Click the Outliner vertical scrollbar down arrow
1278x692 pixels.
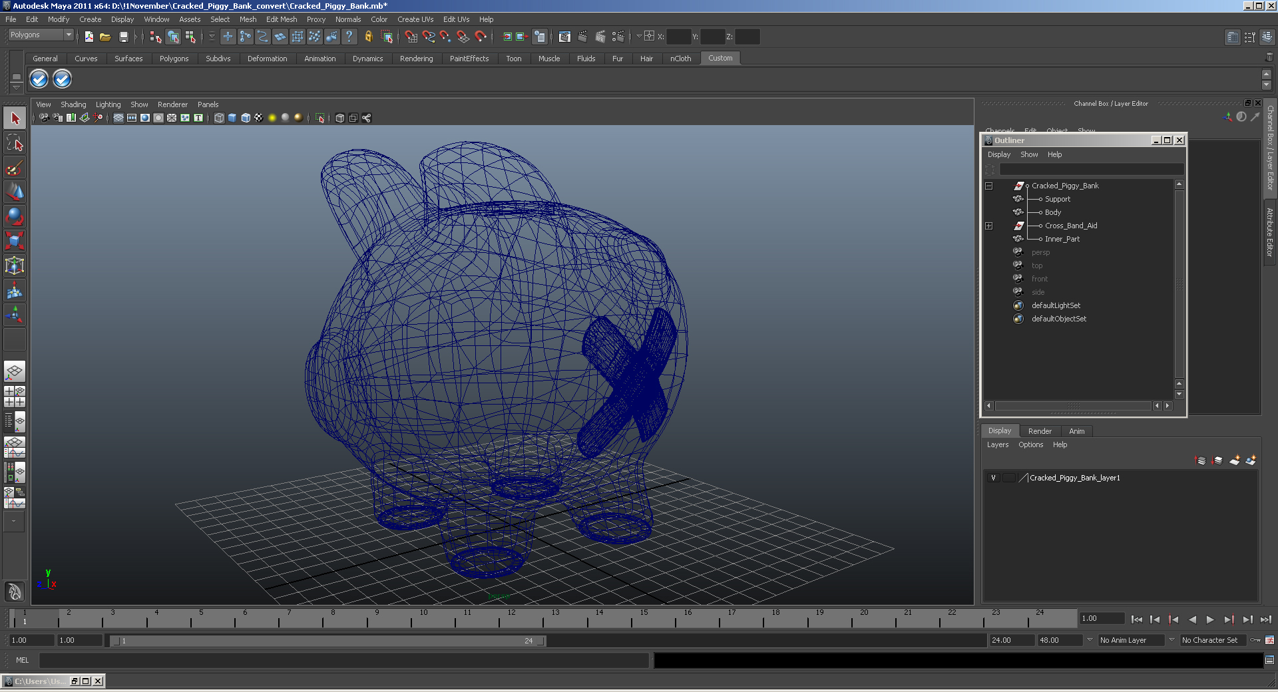(1179, 394)
